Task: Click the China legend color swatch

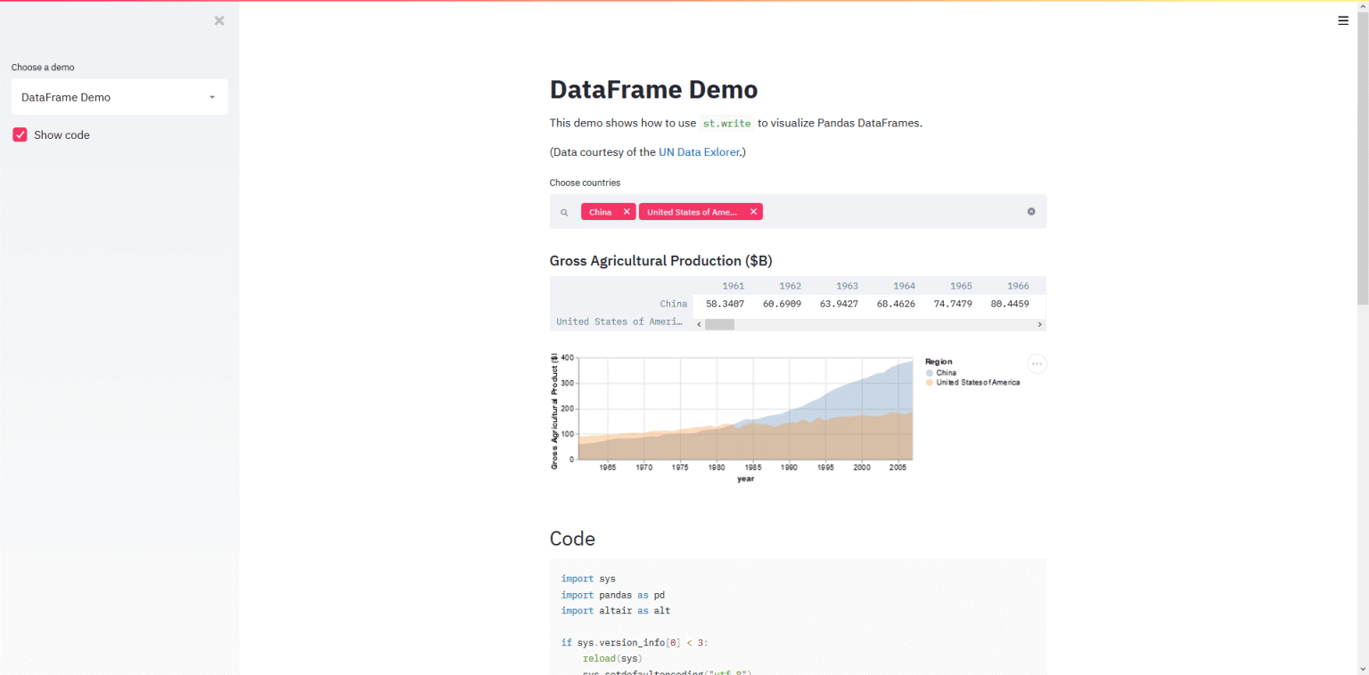Action: click(930, 372)
